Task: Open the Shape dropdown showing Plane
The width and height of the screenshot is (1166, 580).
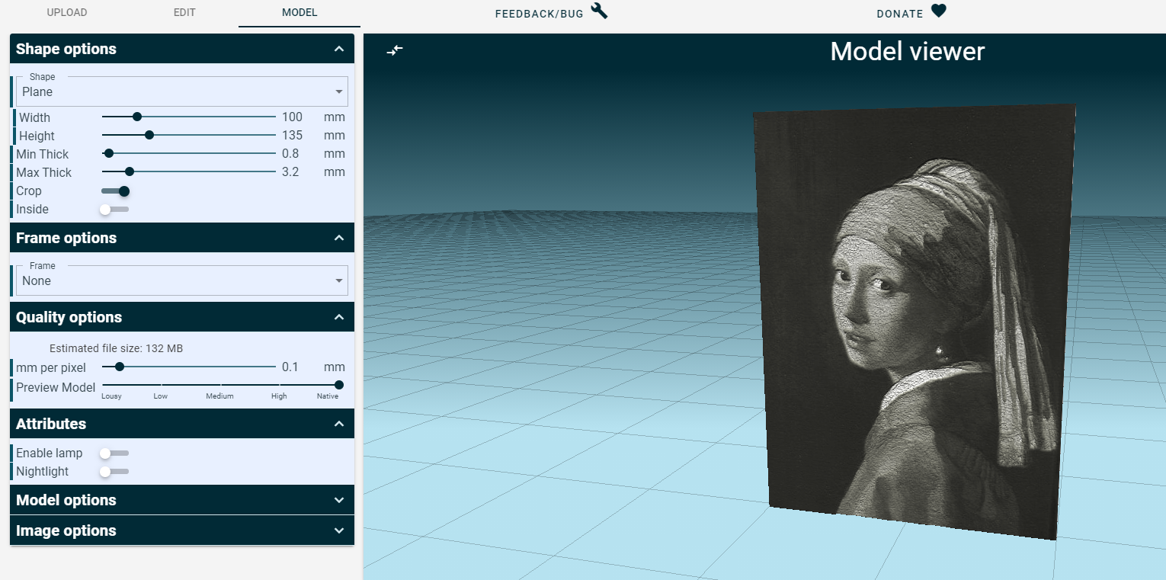Action: click(182, 91)
